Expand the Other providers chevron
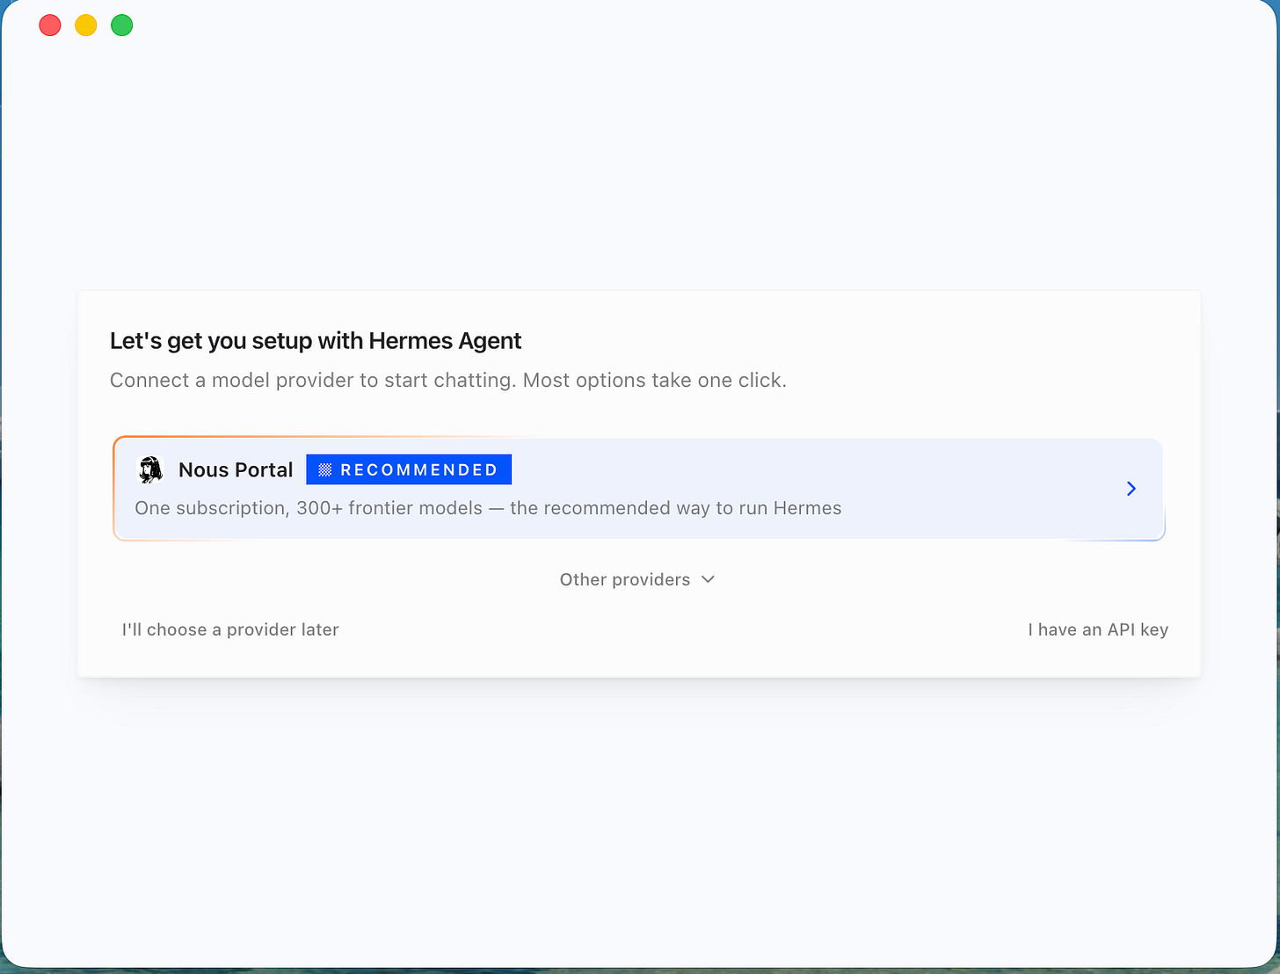This screenshot has width=1280, height=974. click(x=709, y=579)
